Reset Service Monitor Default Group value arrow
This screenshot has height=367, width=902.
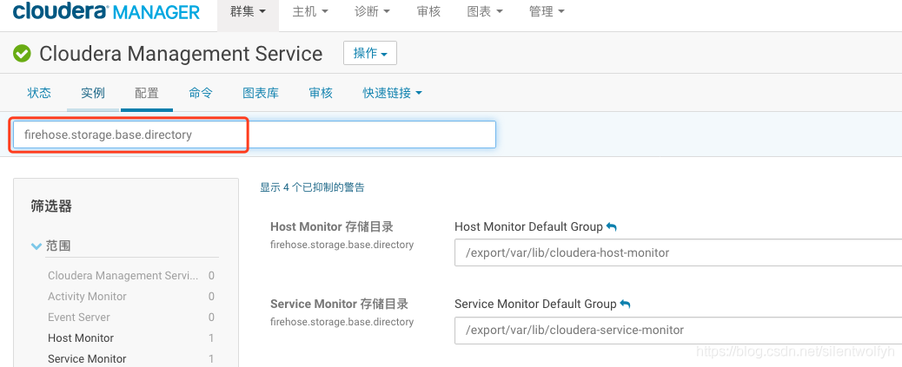(626, 304)
